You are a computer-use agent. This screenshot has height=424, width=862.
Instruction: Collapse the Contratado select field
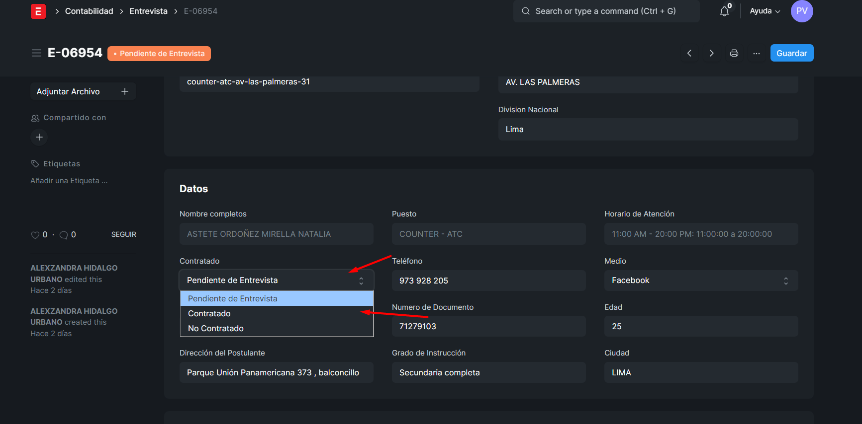[x=276, y=281]
